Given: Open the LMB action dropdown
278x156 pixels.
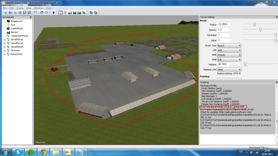Looking at the screenshot, I should 229,50.
